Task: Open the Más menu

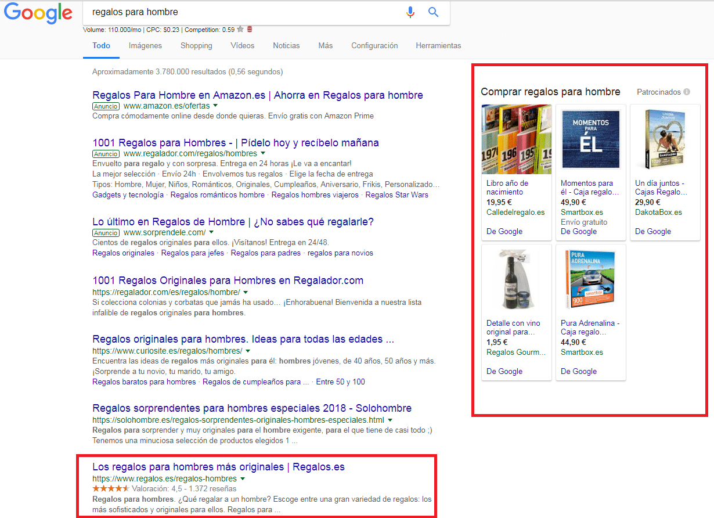Action: tap(326, 46)
